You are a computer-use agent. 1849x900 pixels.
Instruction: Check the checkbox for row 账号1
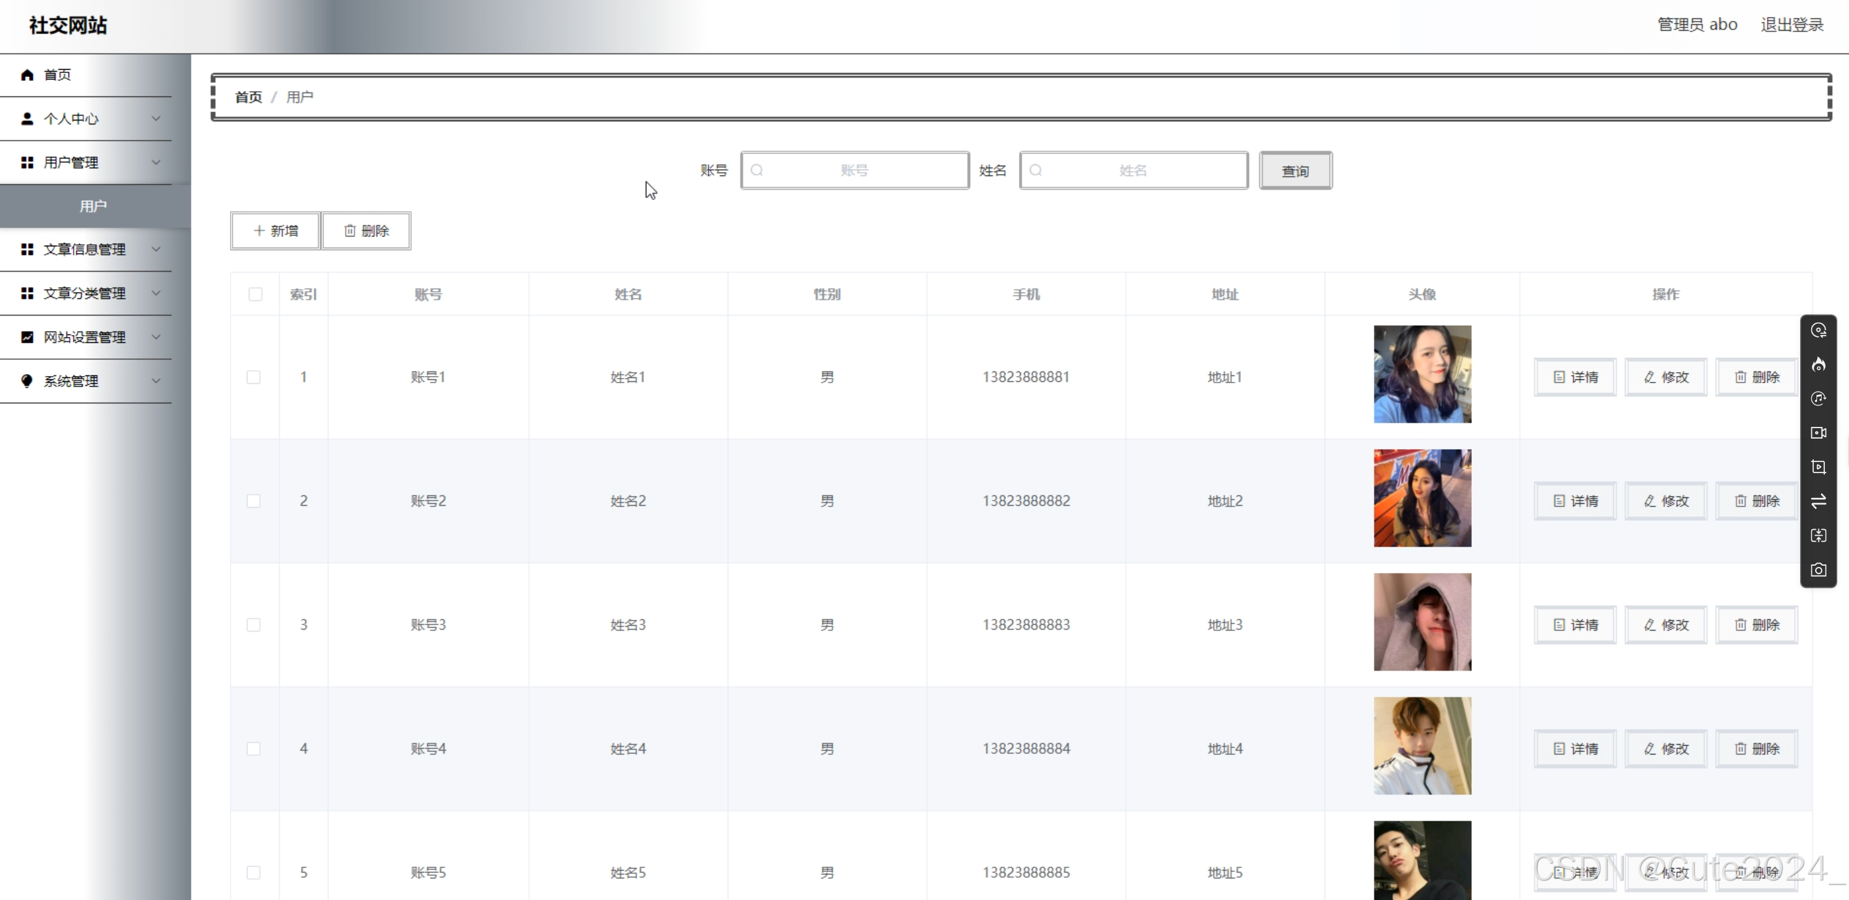(253, 377)
